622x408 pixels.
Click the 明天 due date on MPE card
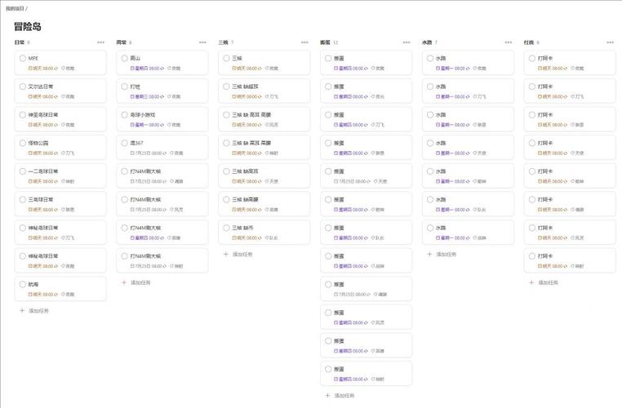pyautogui.click(x=42, y=69)
